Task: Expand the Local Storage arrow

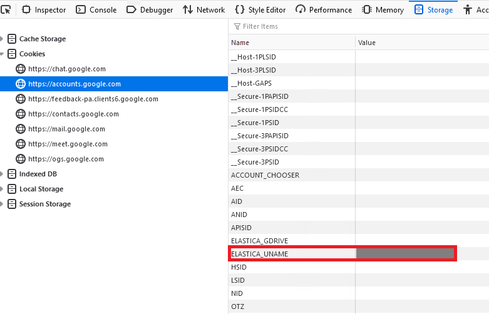Action: (3, 189)
